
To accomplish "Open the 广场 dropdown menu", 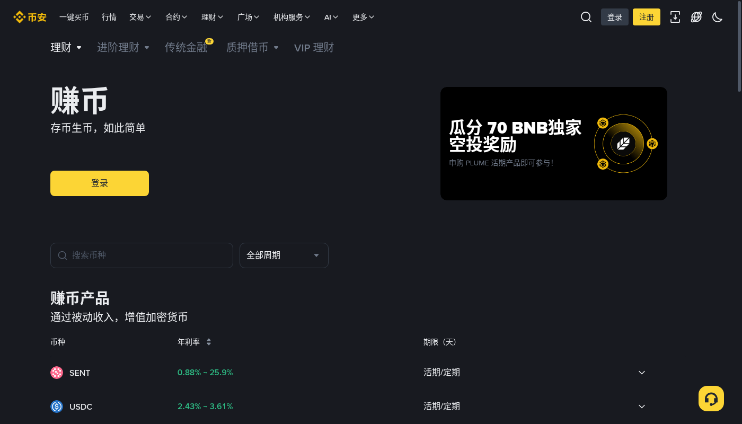I will pyautogui.click(x=249, y=17).
